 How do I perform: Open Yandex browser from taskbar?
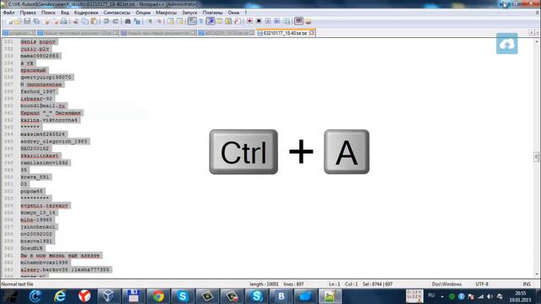(85, 296)
